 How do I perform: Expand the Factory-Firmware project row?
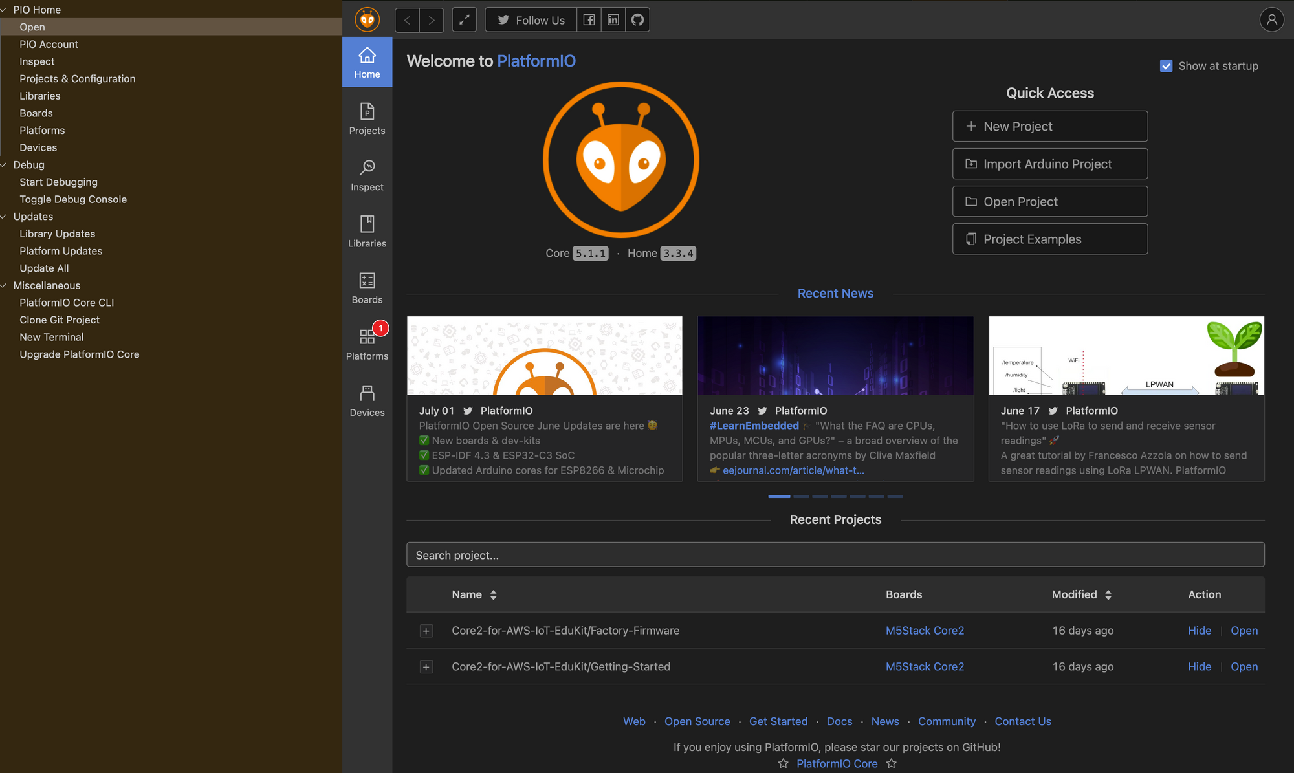[426, 631]
